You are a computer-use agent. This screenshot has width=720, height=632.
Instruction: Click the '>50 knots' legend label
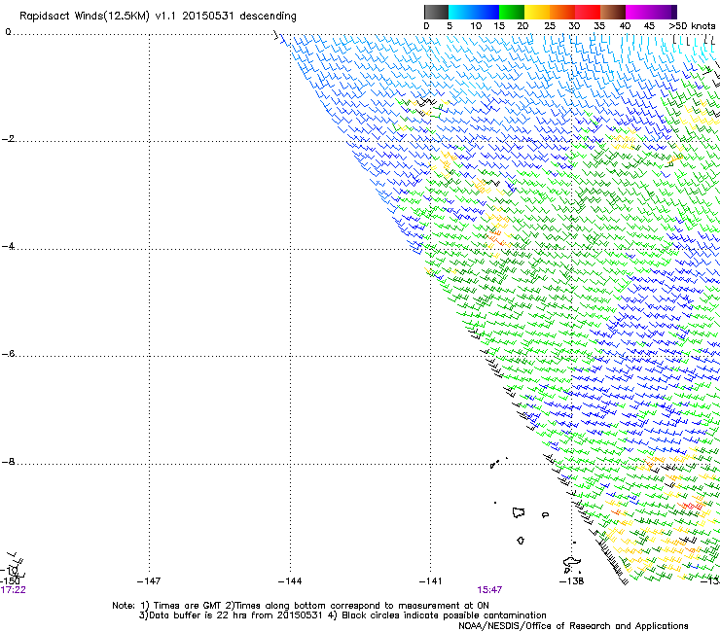692,26
